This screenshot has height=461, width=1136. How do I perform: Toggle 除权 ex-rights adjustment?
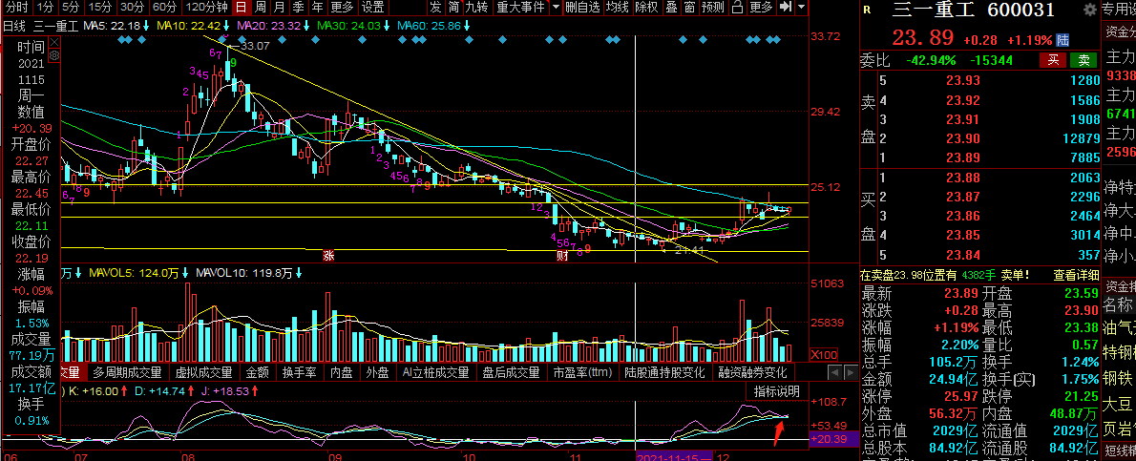click(646, 8)
